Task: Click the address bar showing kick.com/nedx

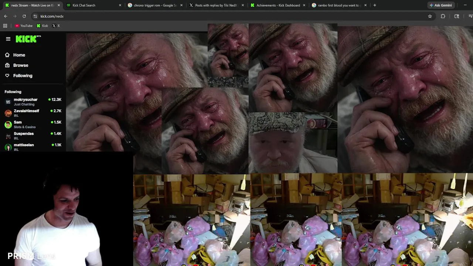Action: pos(233,16)
